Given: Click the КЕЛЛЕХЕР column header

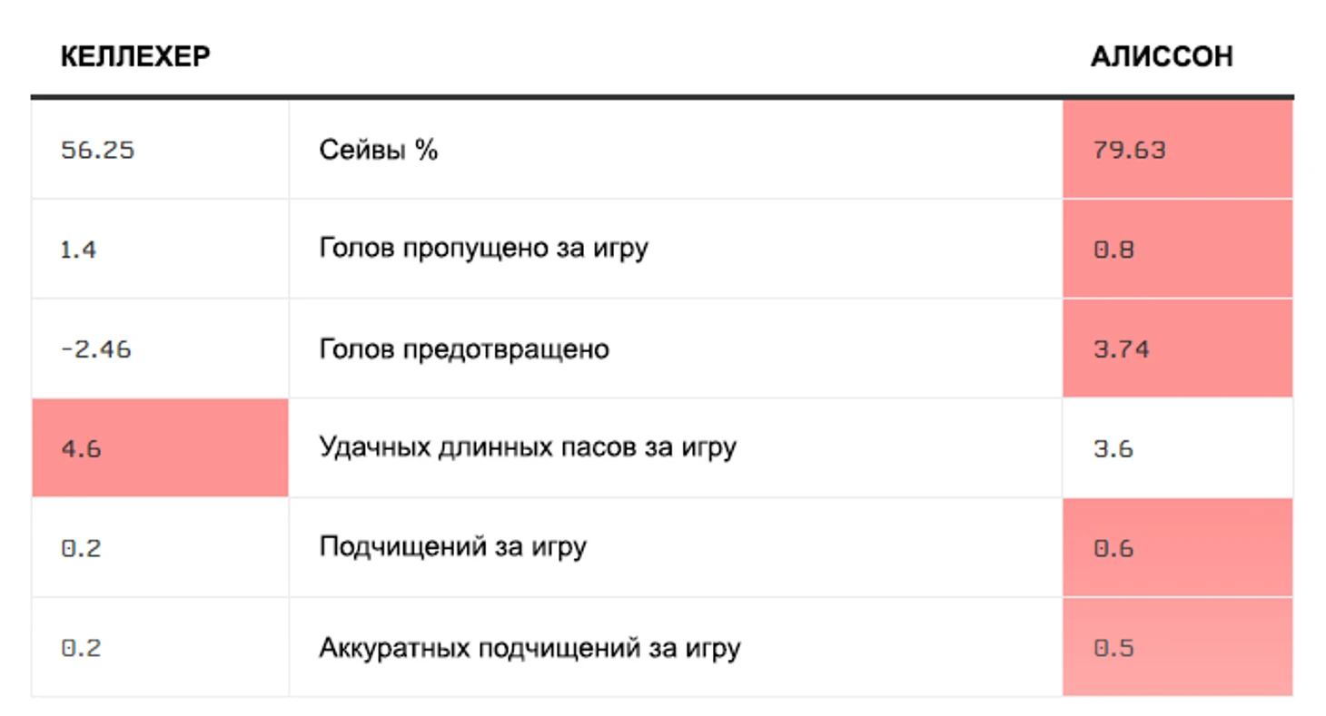Looking at the screenshot, I should click(135, 56).
